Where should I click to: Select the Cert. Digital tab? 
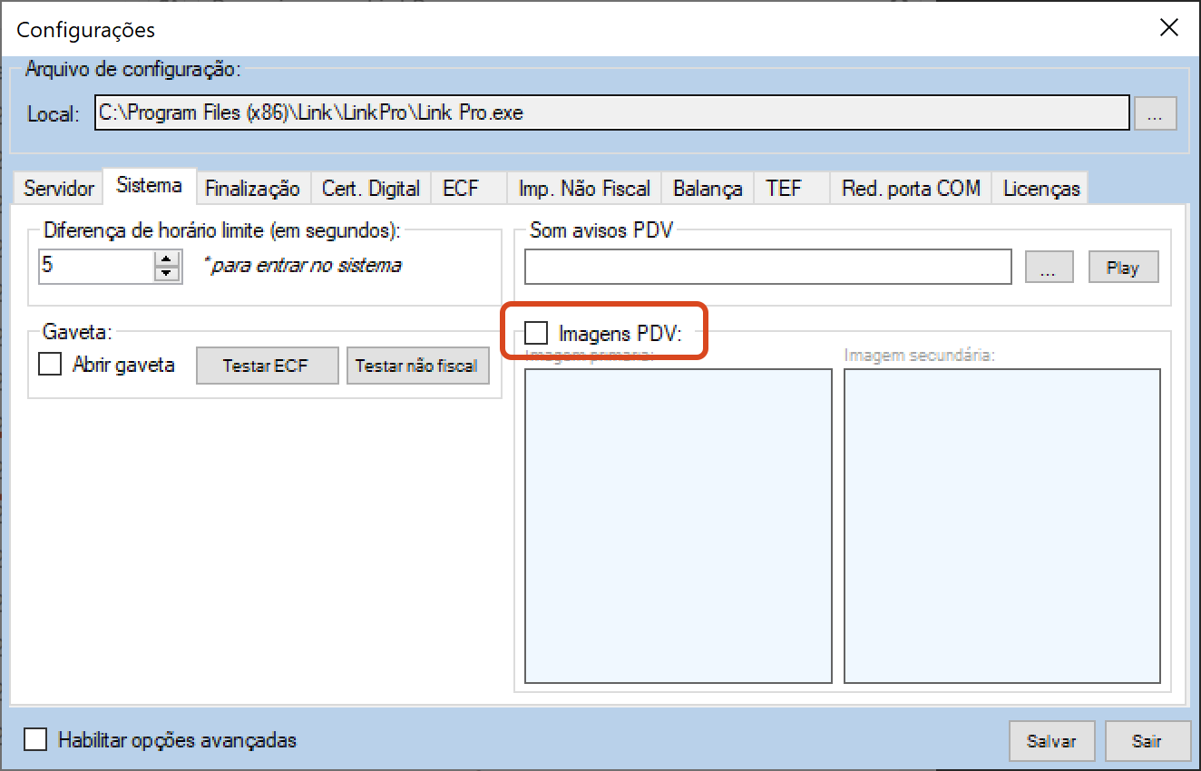tap(371, 189)
